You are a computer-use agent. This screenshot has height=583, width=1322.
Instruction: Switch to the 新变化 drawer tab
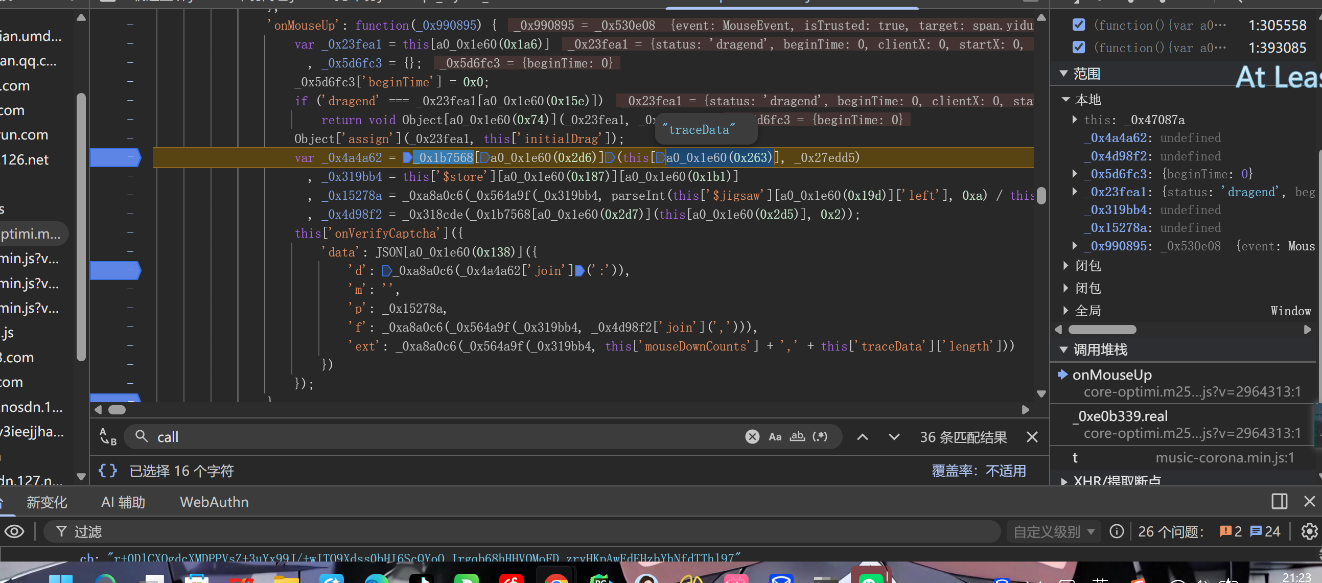click(x=47, y=502)
